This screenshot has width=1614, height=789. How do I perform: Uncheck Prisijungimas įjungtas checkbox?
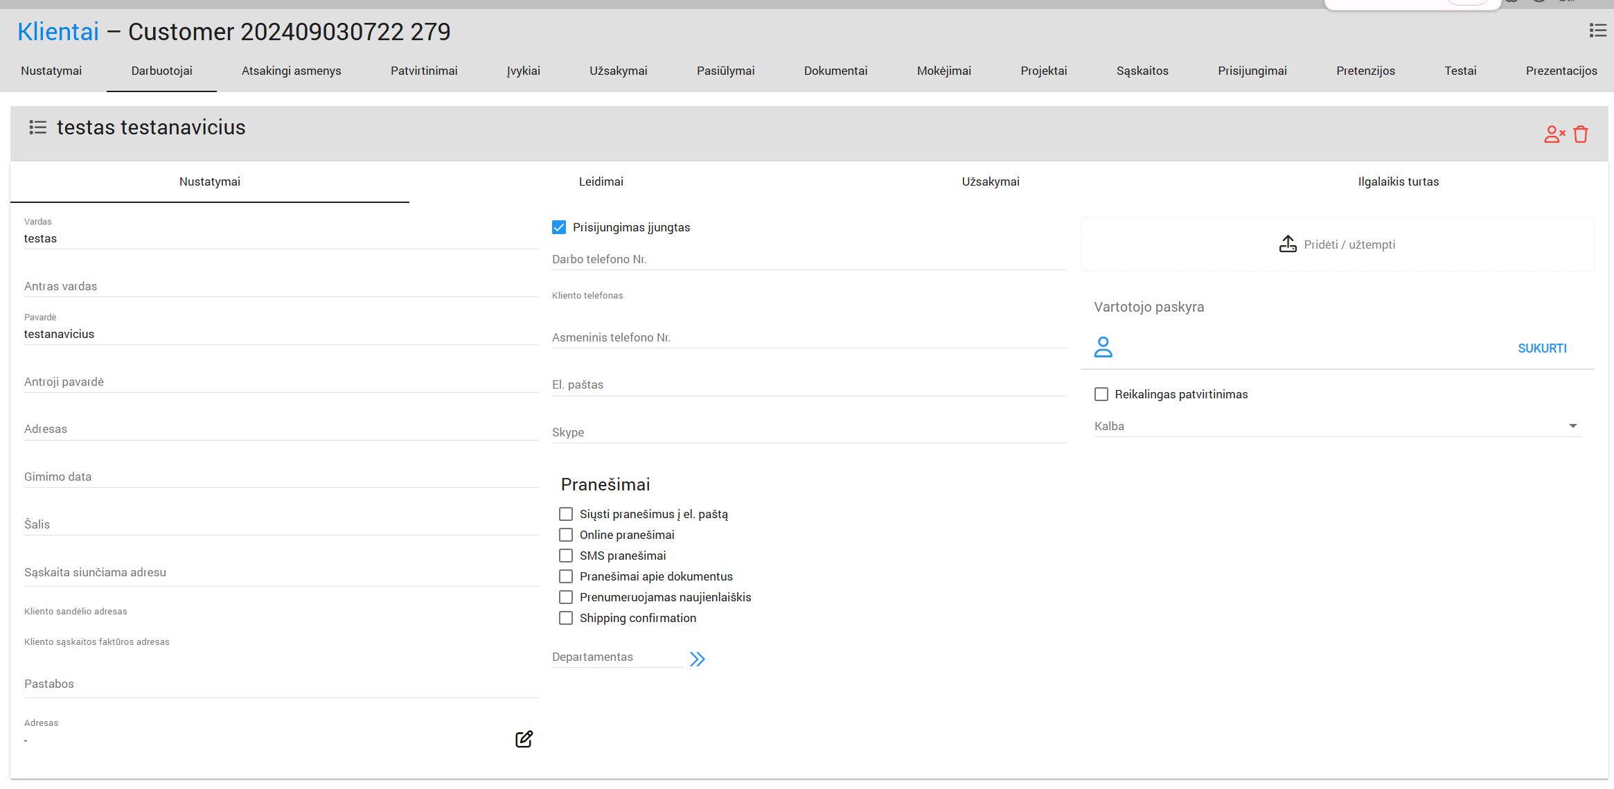[559, 227]
